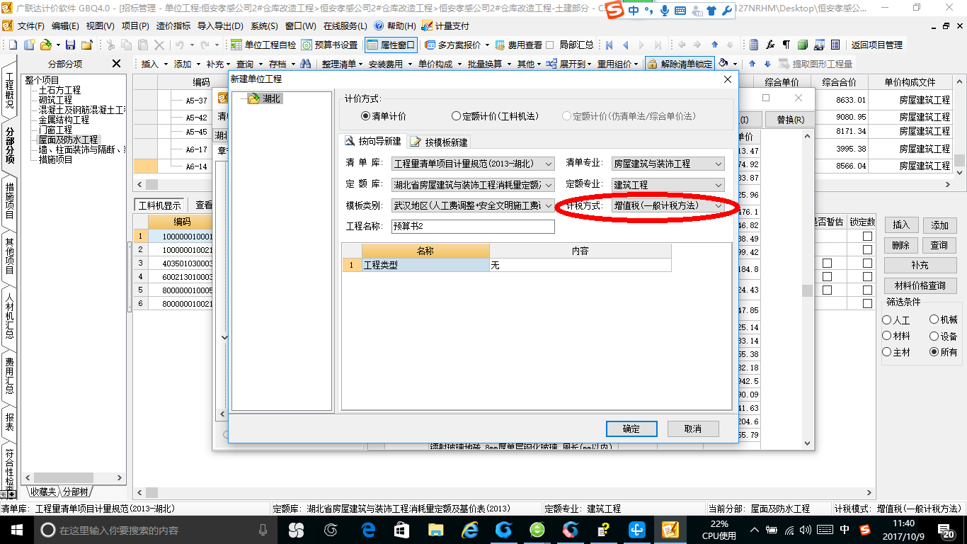Open the 编辑(E) menu
This screenshot has width=967, height=544.
pos(65,26)
